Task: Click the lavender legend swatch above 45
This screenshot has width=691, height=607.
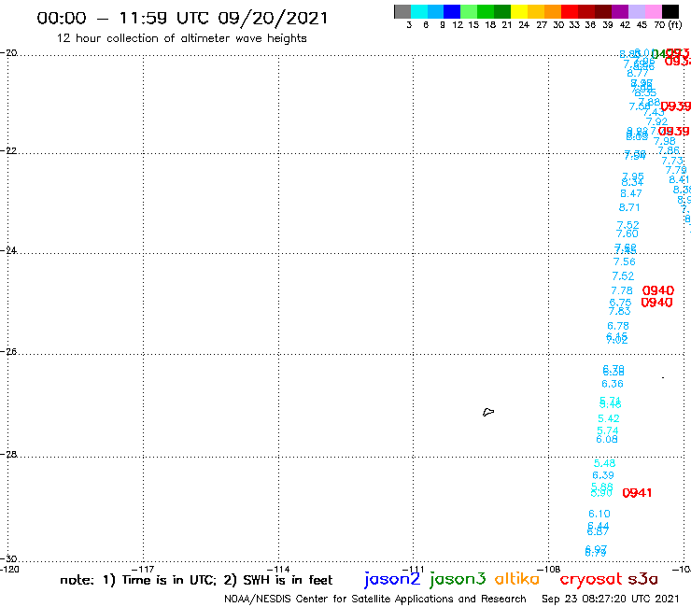Action: 636,11
